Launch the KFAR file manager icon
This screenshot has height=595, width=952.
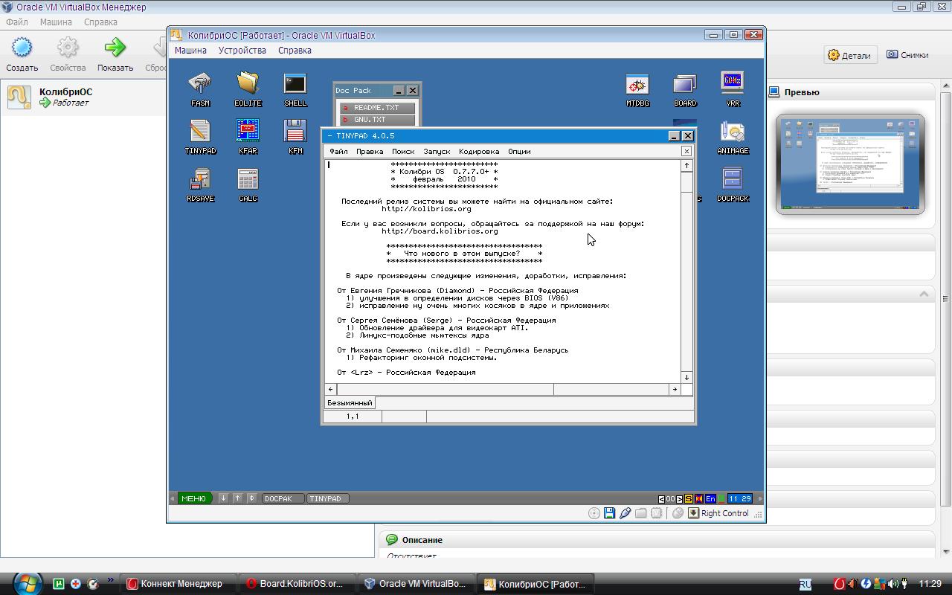(248, 132)
